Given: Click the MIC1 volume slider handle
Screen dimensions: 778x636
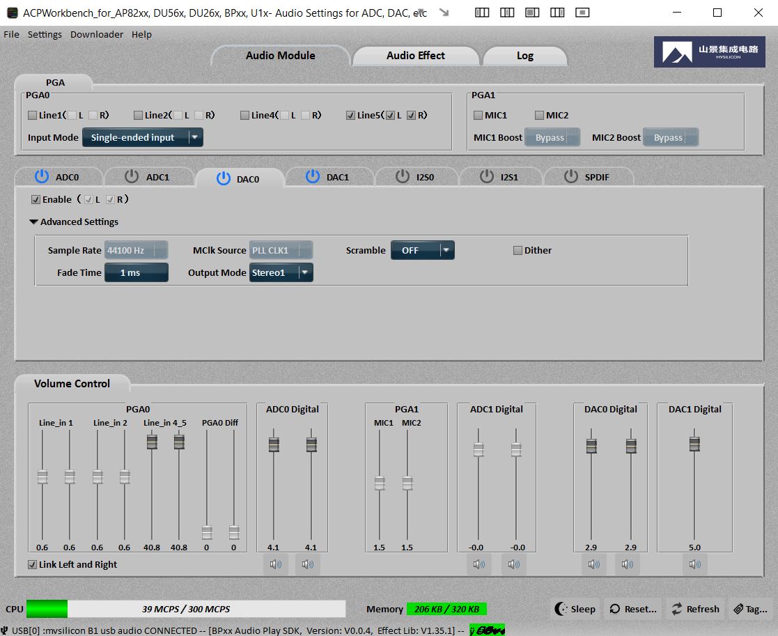Looking at the screenshot, I should click(x=380, y=483).
